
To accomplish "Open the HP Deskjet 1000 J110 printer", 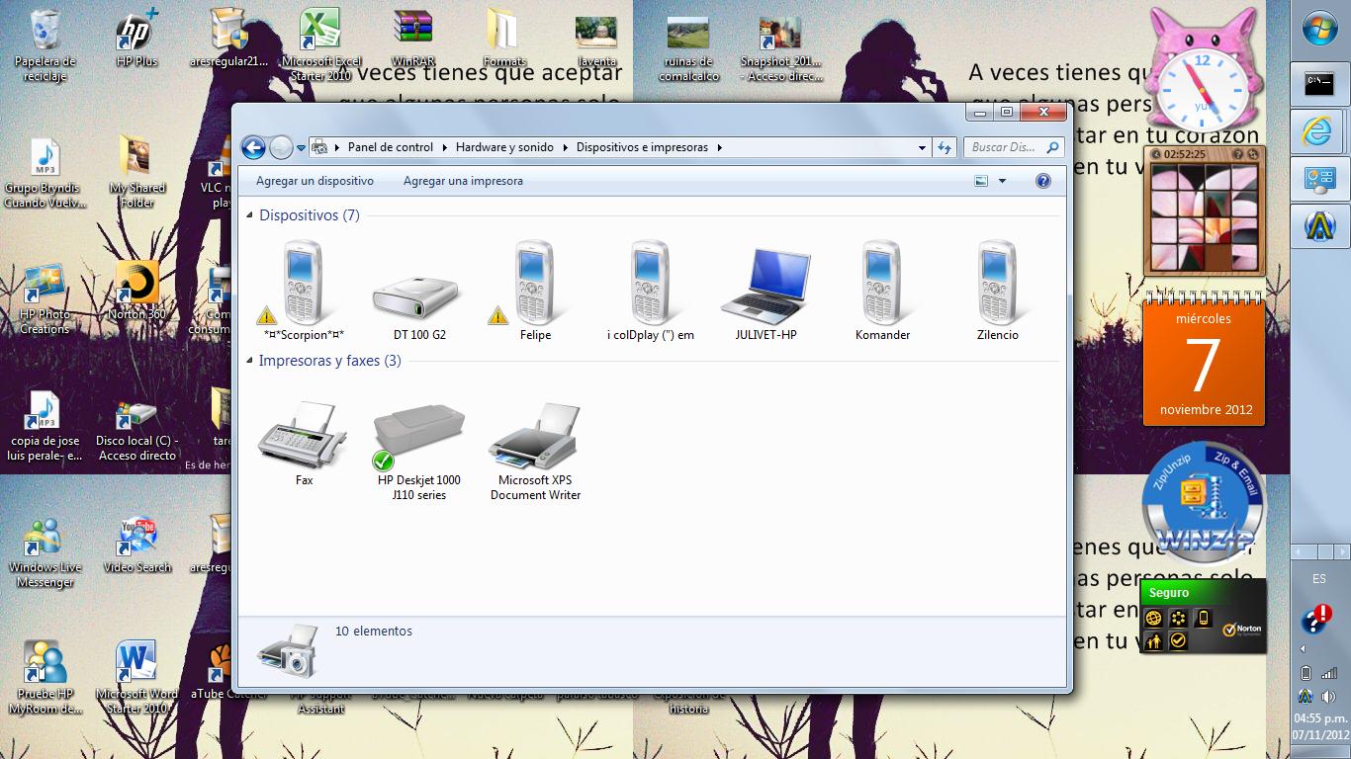I will pyautogui.click(x=418, y=425).
